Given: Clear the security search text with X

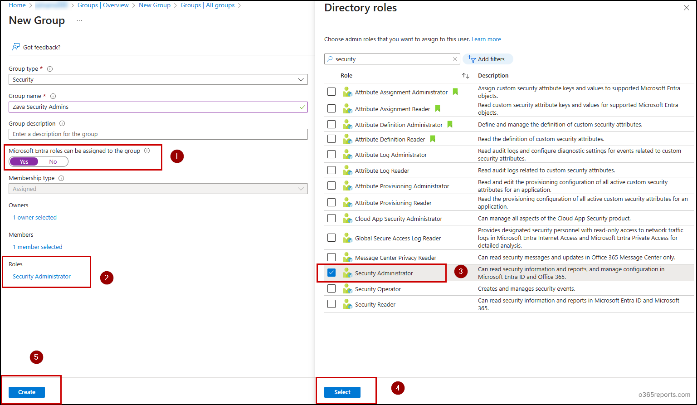Looking at the screenshot, I should pyautogui.click(x=455, y=59).
